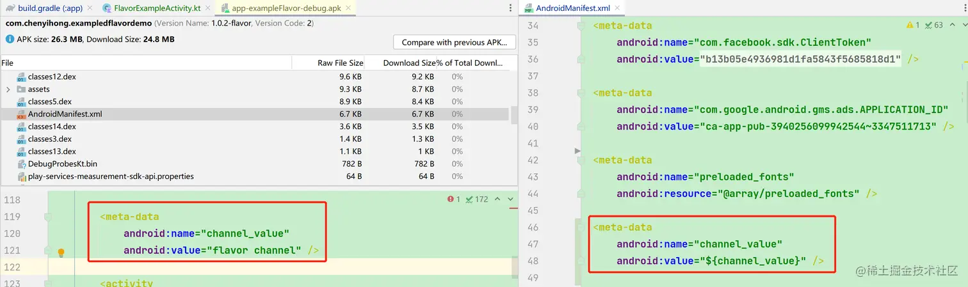Click the 782 B raw size cell

tap(351, 164)
